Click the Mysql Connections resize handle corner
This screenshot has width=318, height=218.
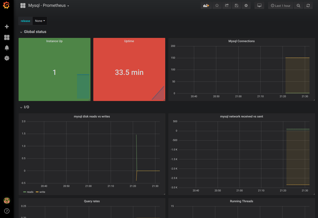click(x=314, y=100)
